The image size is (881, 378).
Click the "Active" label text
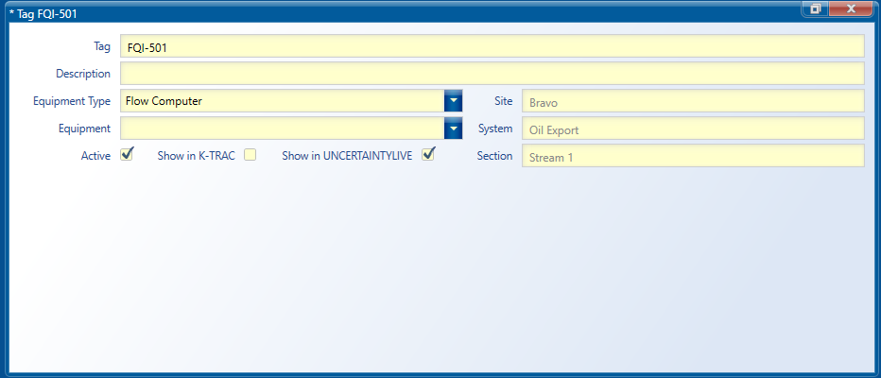95,156
